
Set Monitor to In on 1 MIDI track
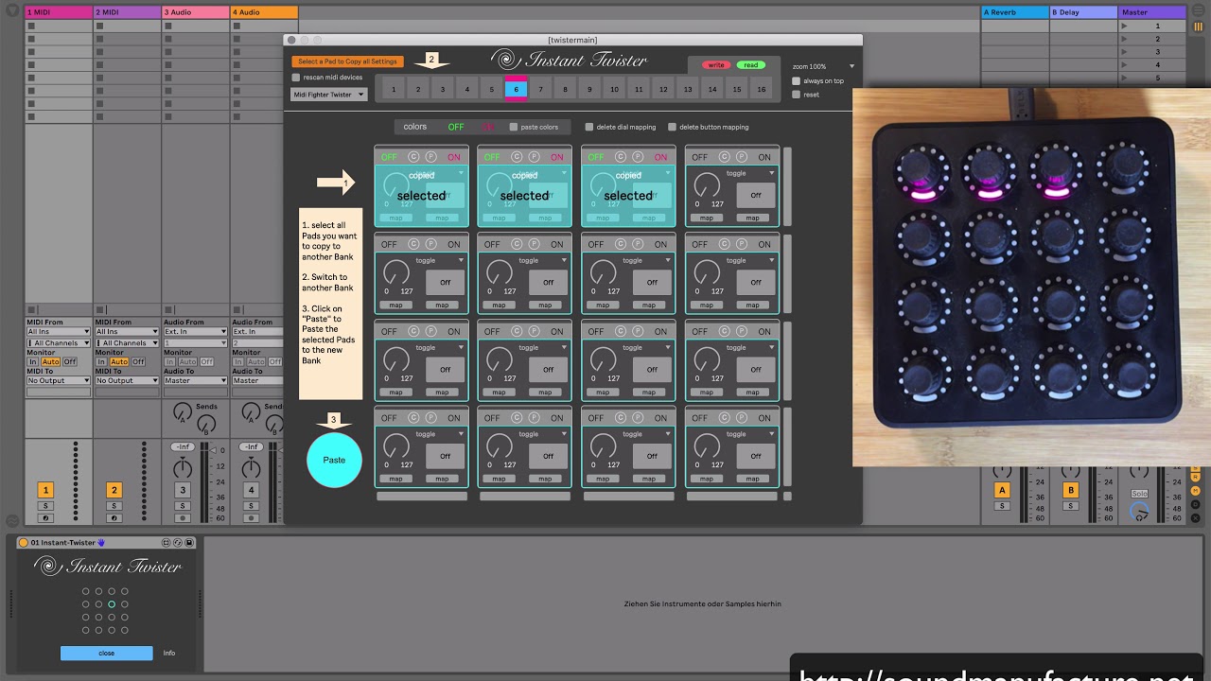[32, 361]
